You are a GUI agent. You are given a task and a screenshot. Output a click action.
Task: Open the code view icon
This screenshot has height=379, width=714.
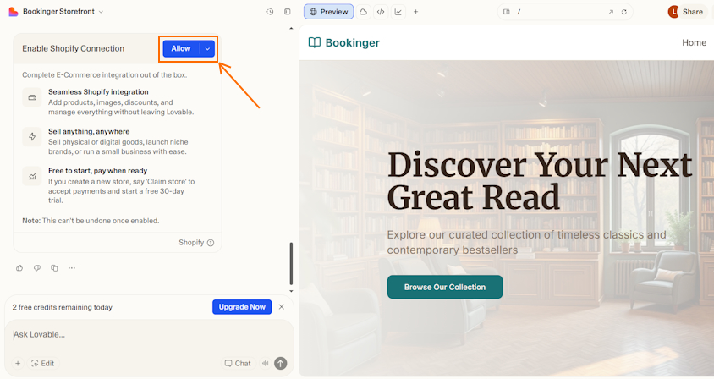(x=381, y=12)
